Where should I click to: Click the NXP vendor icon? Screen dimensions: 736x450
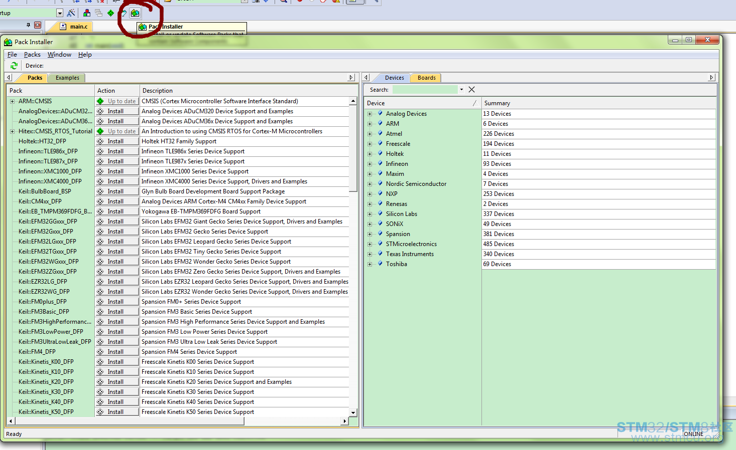[x=380, y=193]
